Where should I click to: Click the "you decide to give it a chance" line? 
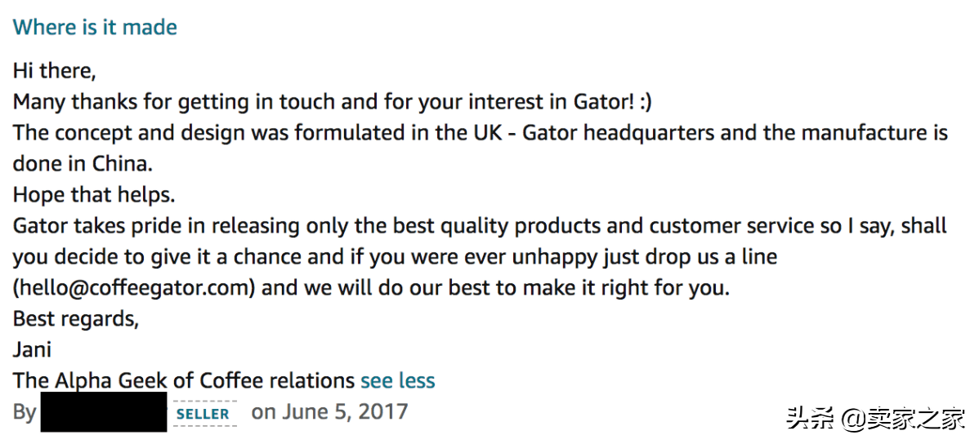(x=396, y=257)
